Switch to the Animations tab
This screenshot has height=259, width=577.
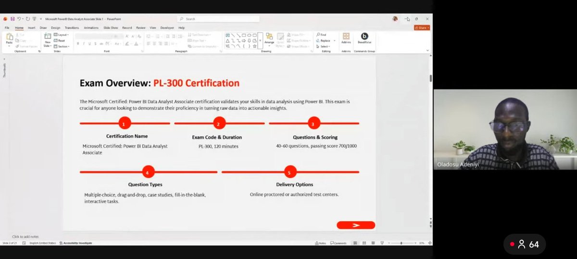[91, 28]
